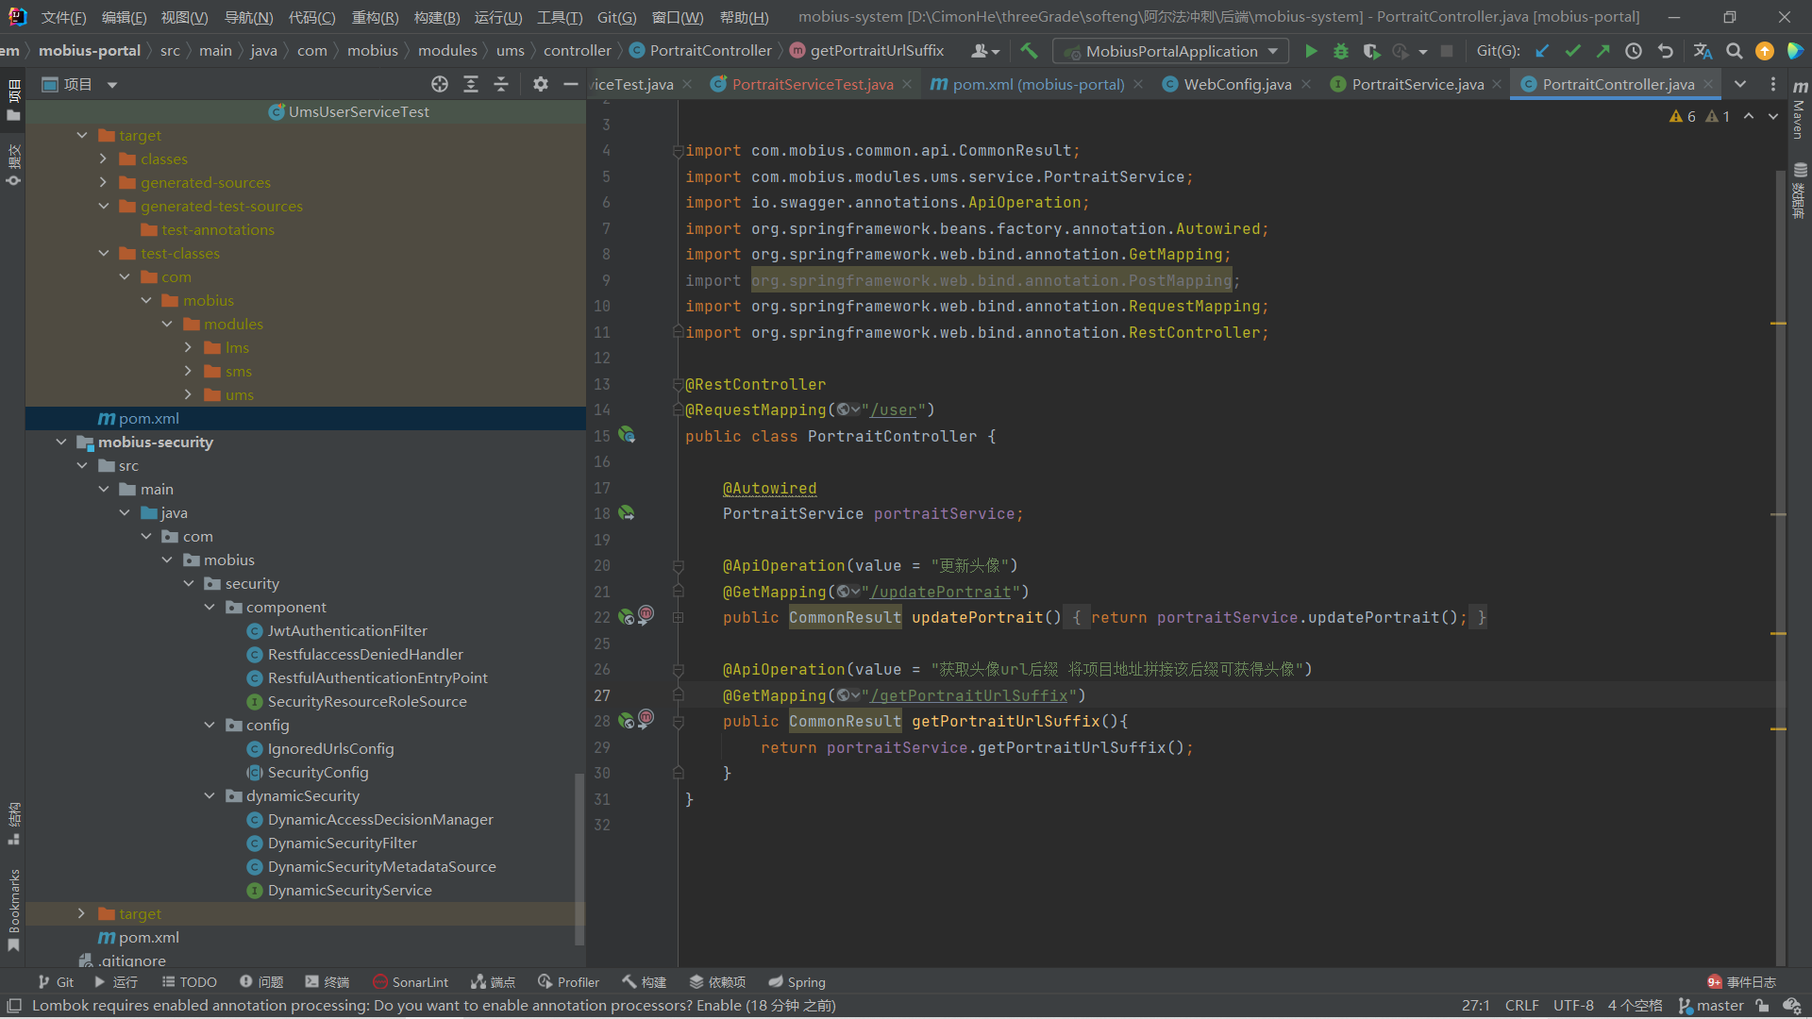Expand the bottom target folder of mobius-security

click(x=82, y=914)
